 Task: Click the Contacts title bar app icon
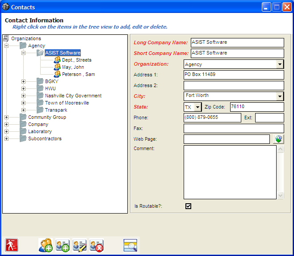pyautogui.click(x=6, y=7)
